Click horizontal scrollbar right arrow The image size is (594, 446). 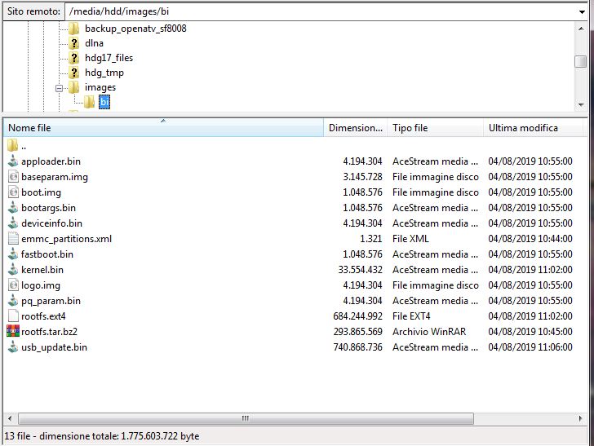pos(580,419)
